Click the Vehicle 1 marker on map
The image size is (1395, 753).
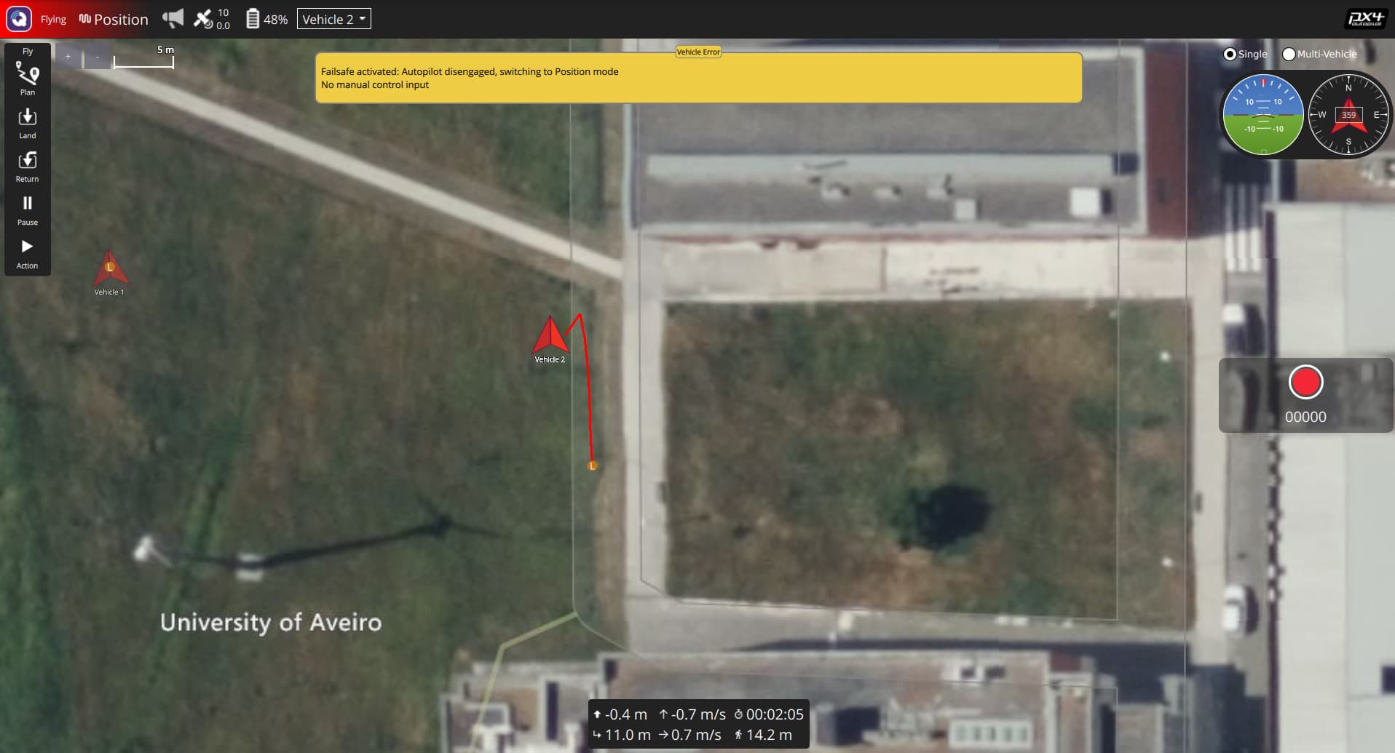pos(110,269)
